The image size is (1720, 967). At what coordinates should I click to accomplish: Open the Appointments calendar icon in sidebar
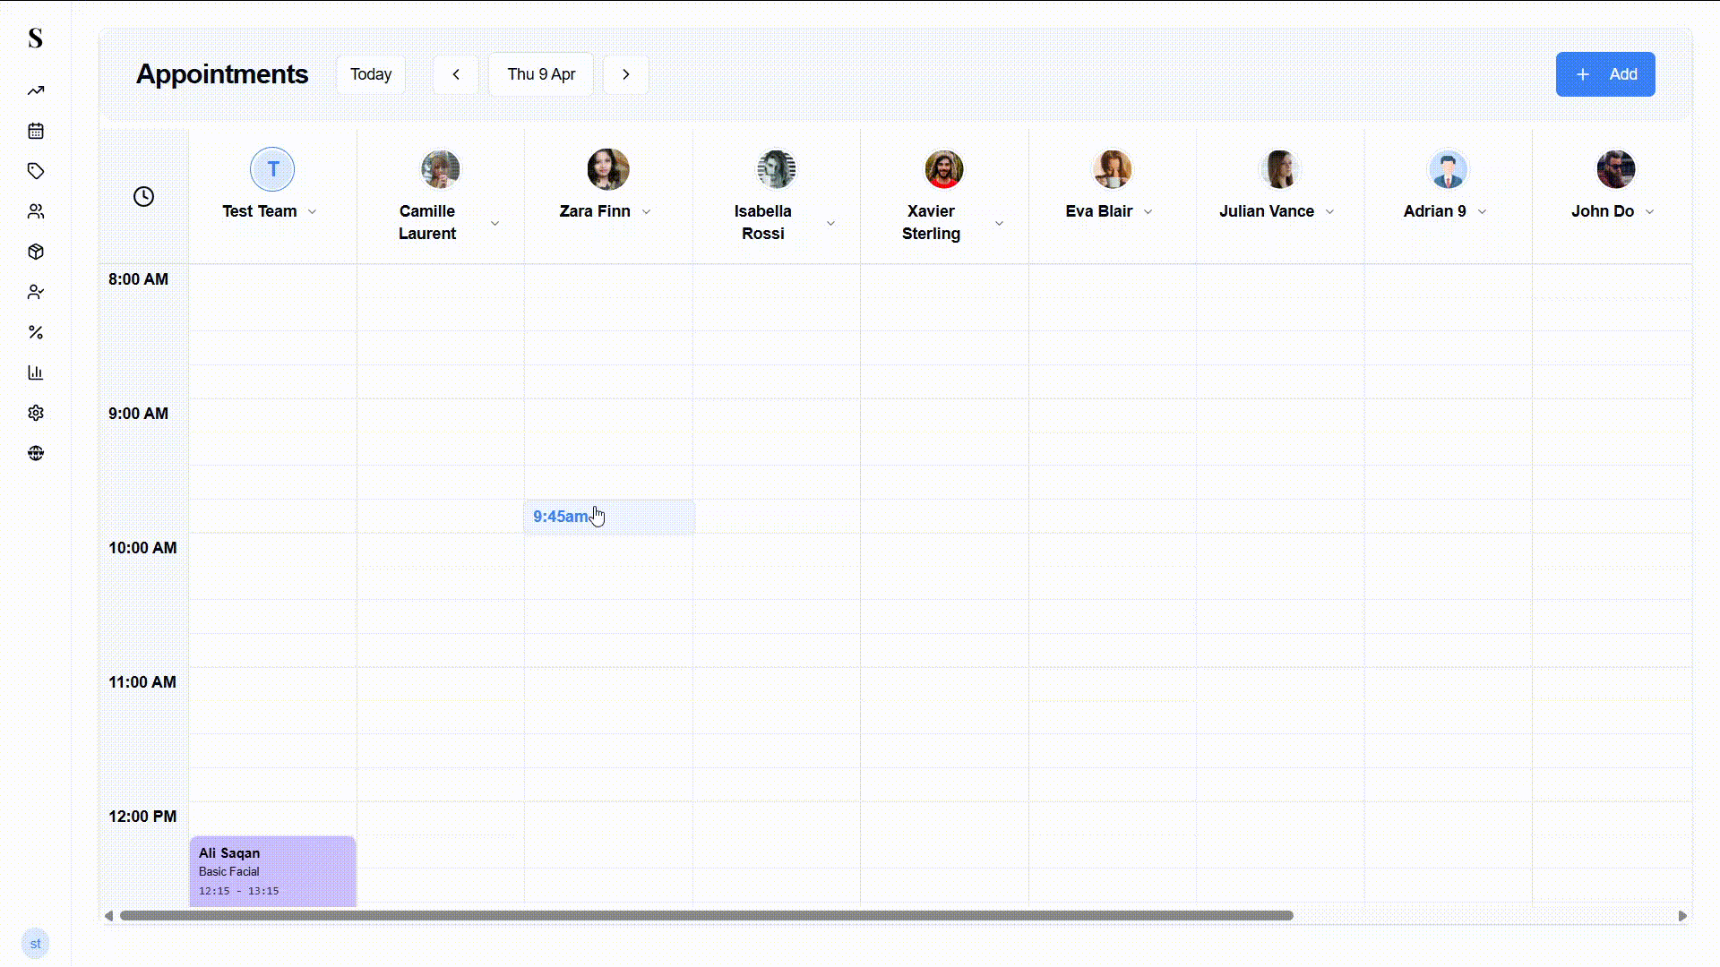click(36, 131)
